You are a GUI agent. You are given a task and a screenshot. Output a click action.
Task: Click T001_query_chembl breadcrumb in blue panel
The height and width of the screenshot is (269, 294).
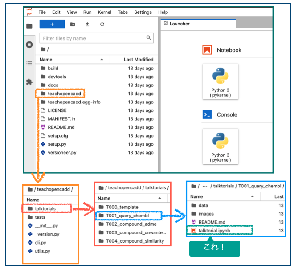[x=260, y=186]
